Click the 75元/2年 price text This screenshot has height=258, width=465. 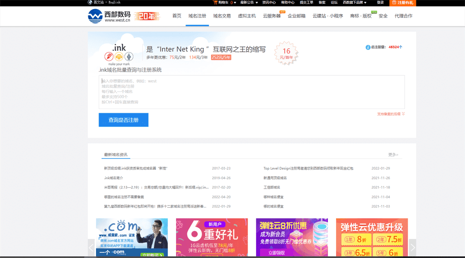178,57
